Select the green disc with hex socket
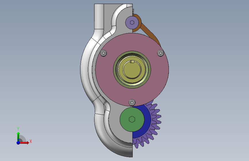The width and height of the screenshot is (249, 161). click(132, 119)
